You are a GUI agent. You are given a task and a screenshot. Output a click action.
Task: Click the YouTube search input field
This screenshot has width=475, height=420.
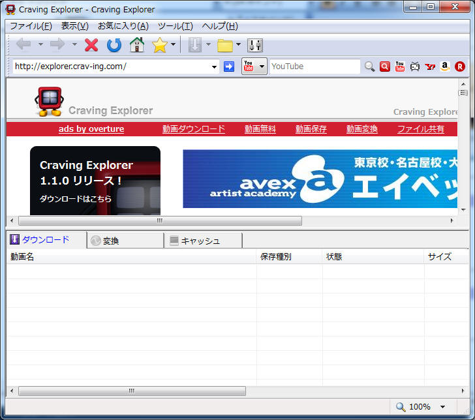point(314,67)
